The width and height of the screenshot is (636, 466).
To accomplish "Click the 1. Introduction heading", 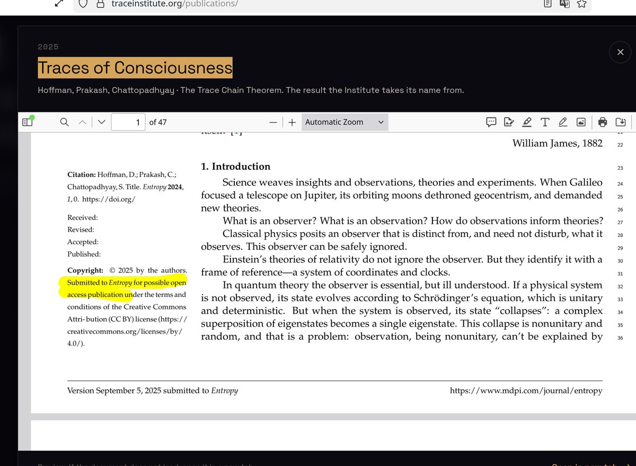I will click(x=236, y=166).
